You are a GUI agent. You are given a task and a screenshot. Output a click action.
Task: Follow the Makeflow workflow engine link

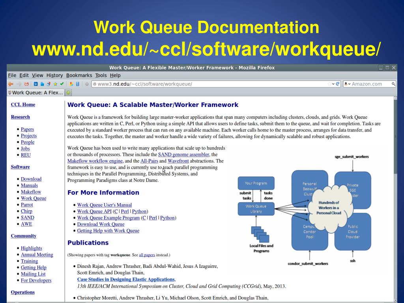coord(95,161)
